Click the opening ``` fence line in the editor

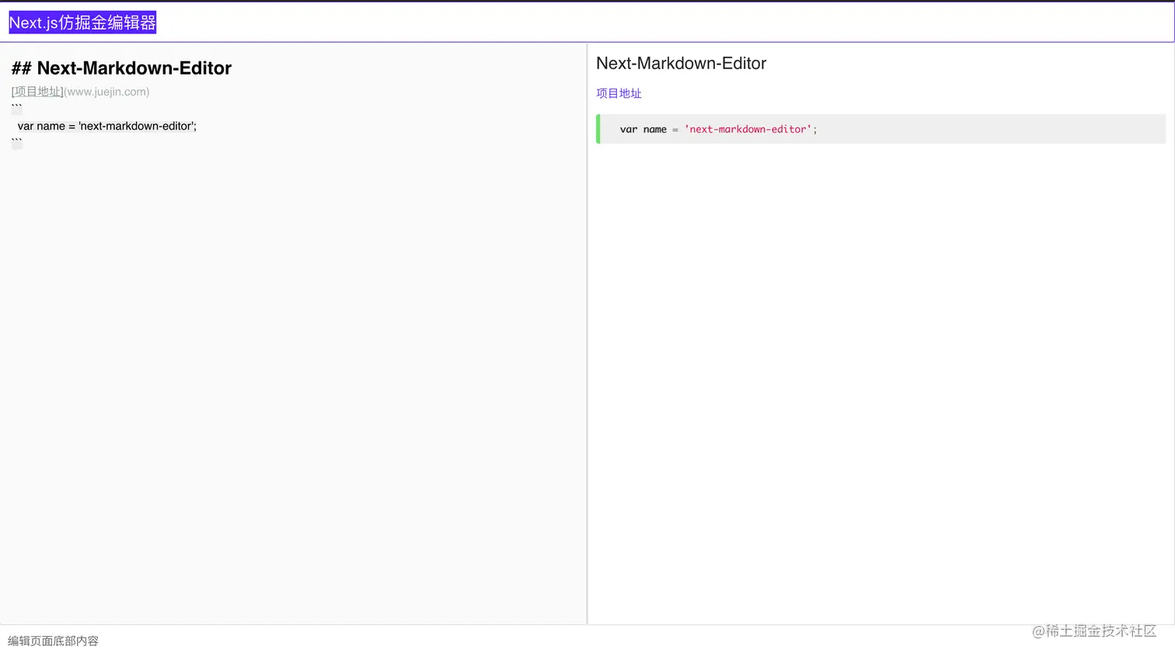(x=16, y=109)
